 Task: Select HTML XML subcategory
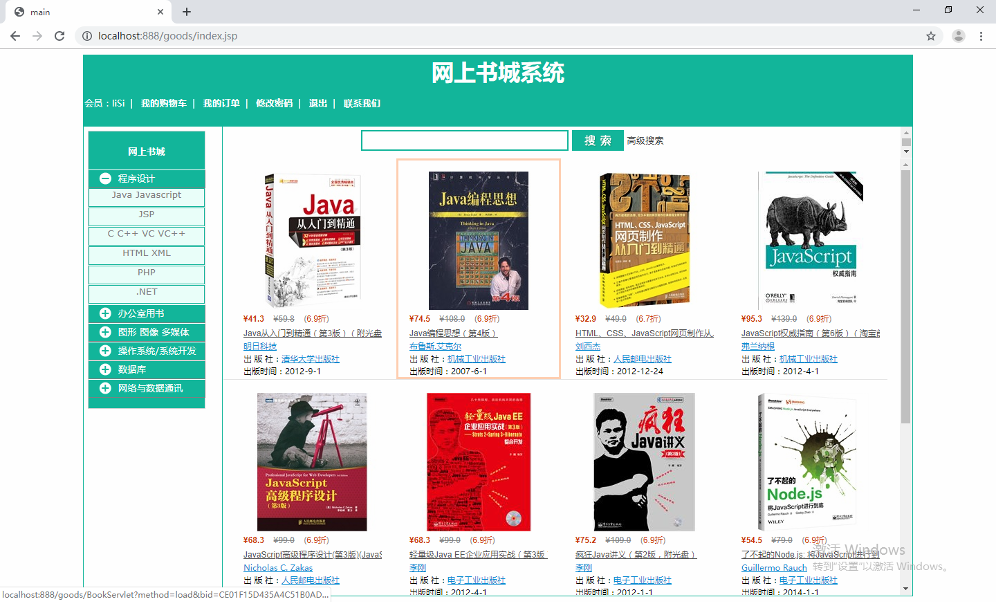pyautogui.click(x=147, y=254)
